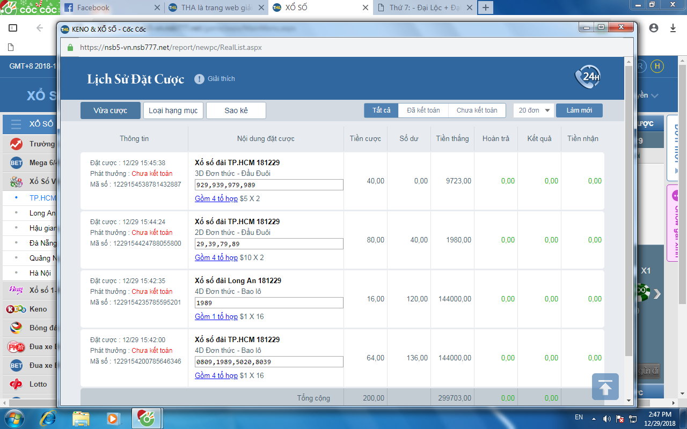Open Gồm 4 tổ hợp link for 3D bet
Image resolution: width=687 pixels, height=429 pixels.
pyautogui.click(x=216, y=198)
